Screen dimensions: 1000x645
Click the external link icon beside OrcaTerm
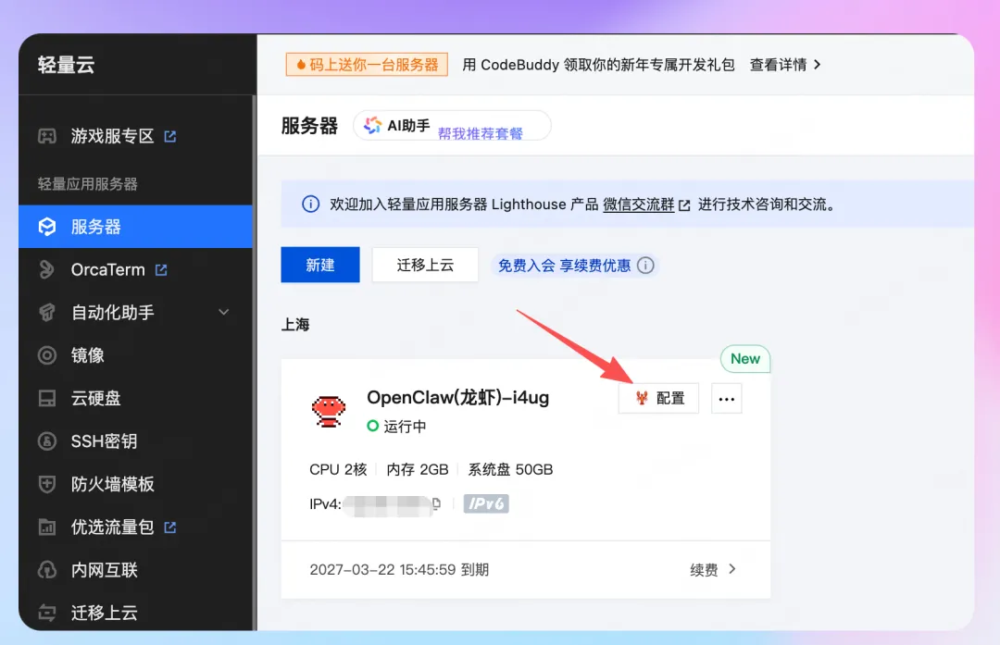[161, 269]
